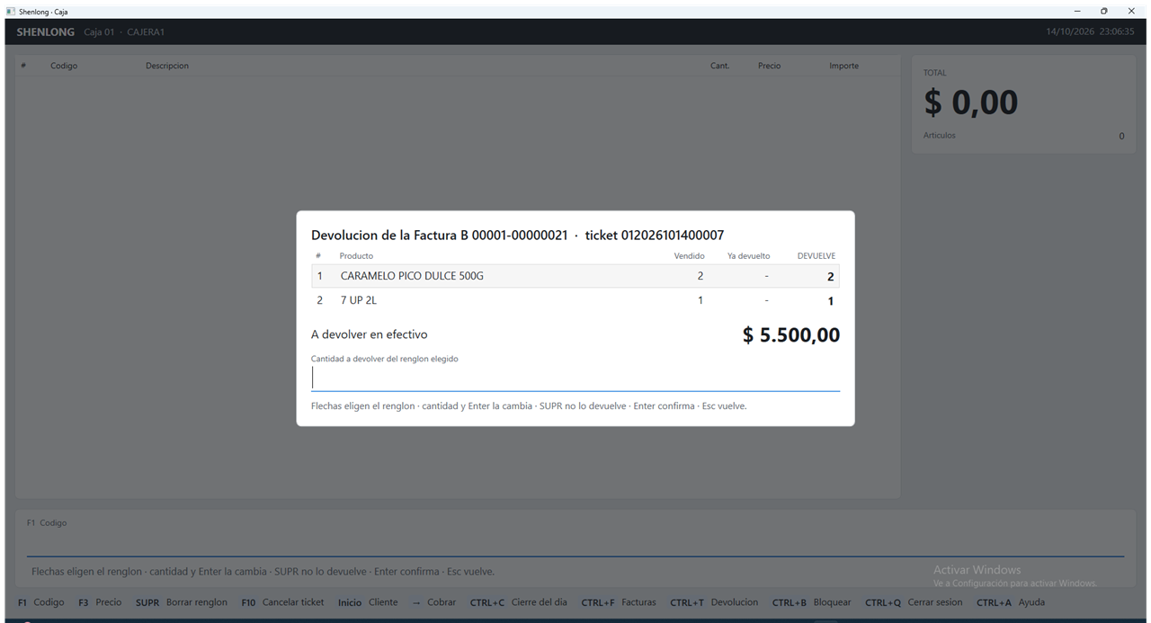Open Facturas via the CTRL+F shortcut label
Image resolution: width=1151 pixels, height=623 pixels.
pyautogui.click(x=619, y=602)
